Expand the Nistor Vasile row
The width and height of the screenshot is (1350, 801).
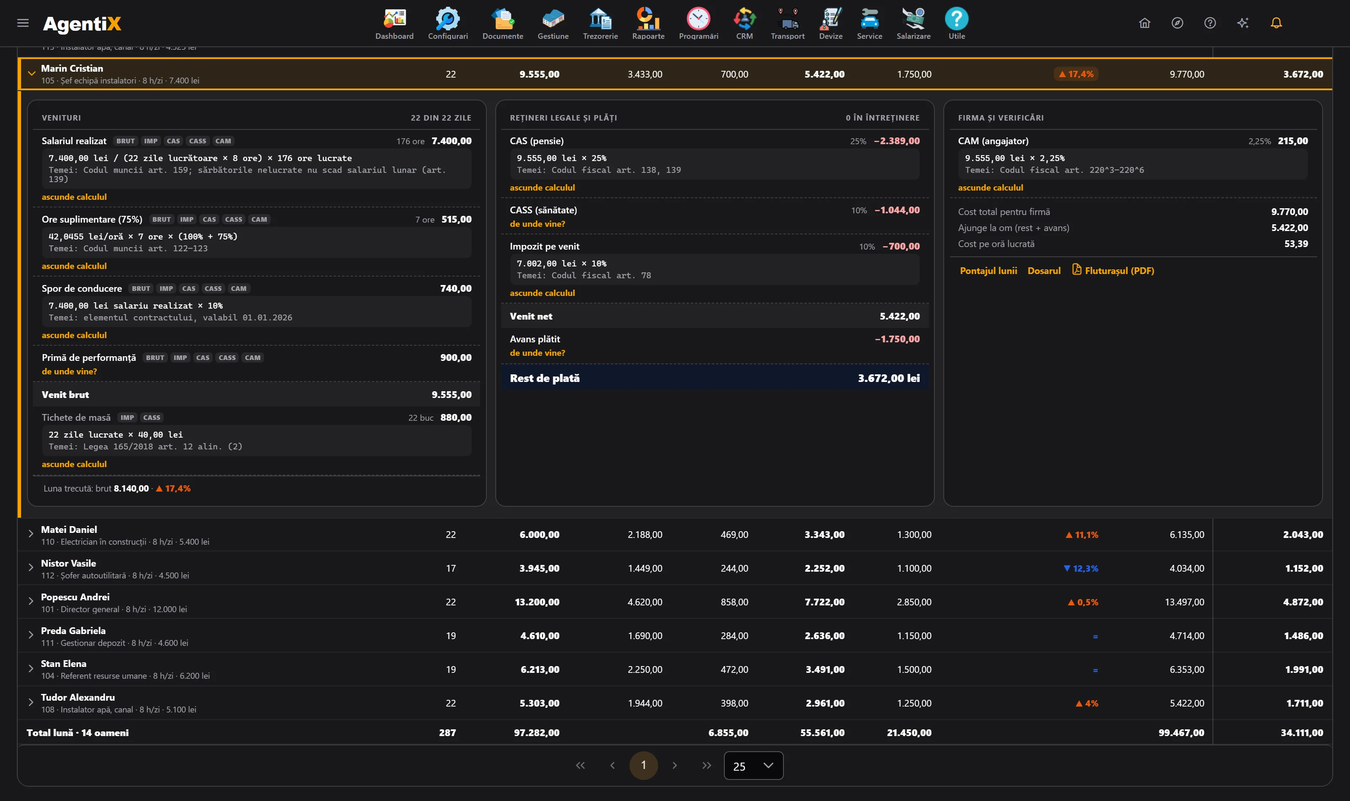(x=31, y=567)
